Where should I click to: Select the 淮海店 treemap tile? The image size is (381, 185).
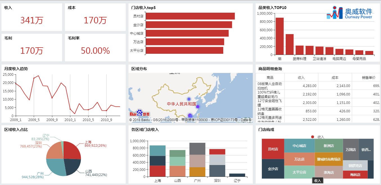coord(329,172)
